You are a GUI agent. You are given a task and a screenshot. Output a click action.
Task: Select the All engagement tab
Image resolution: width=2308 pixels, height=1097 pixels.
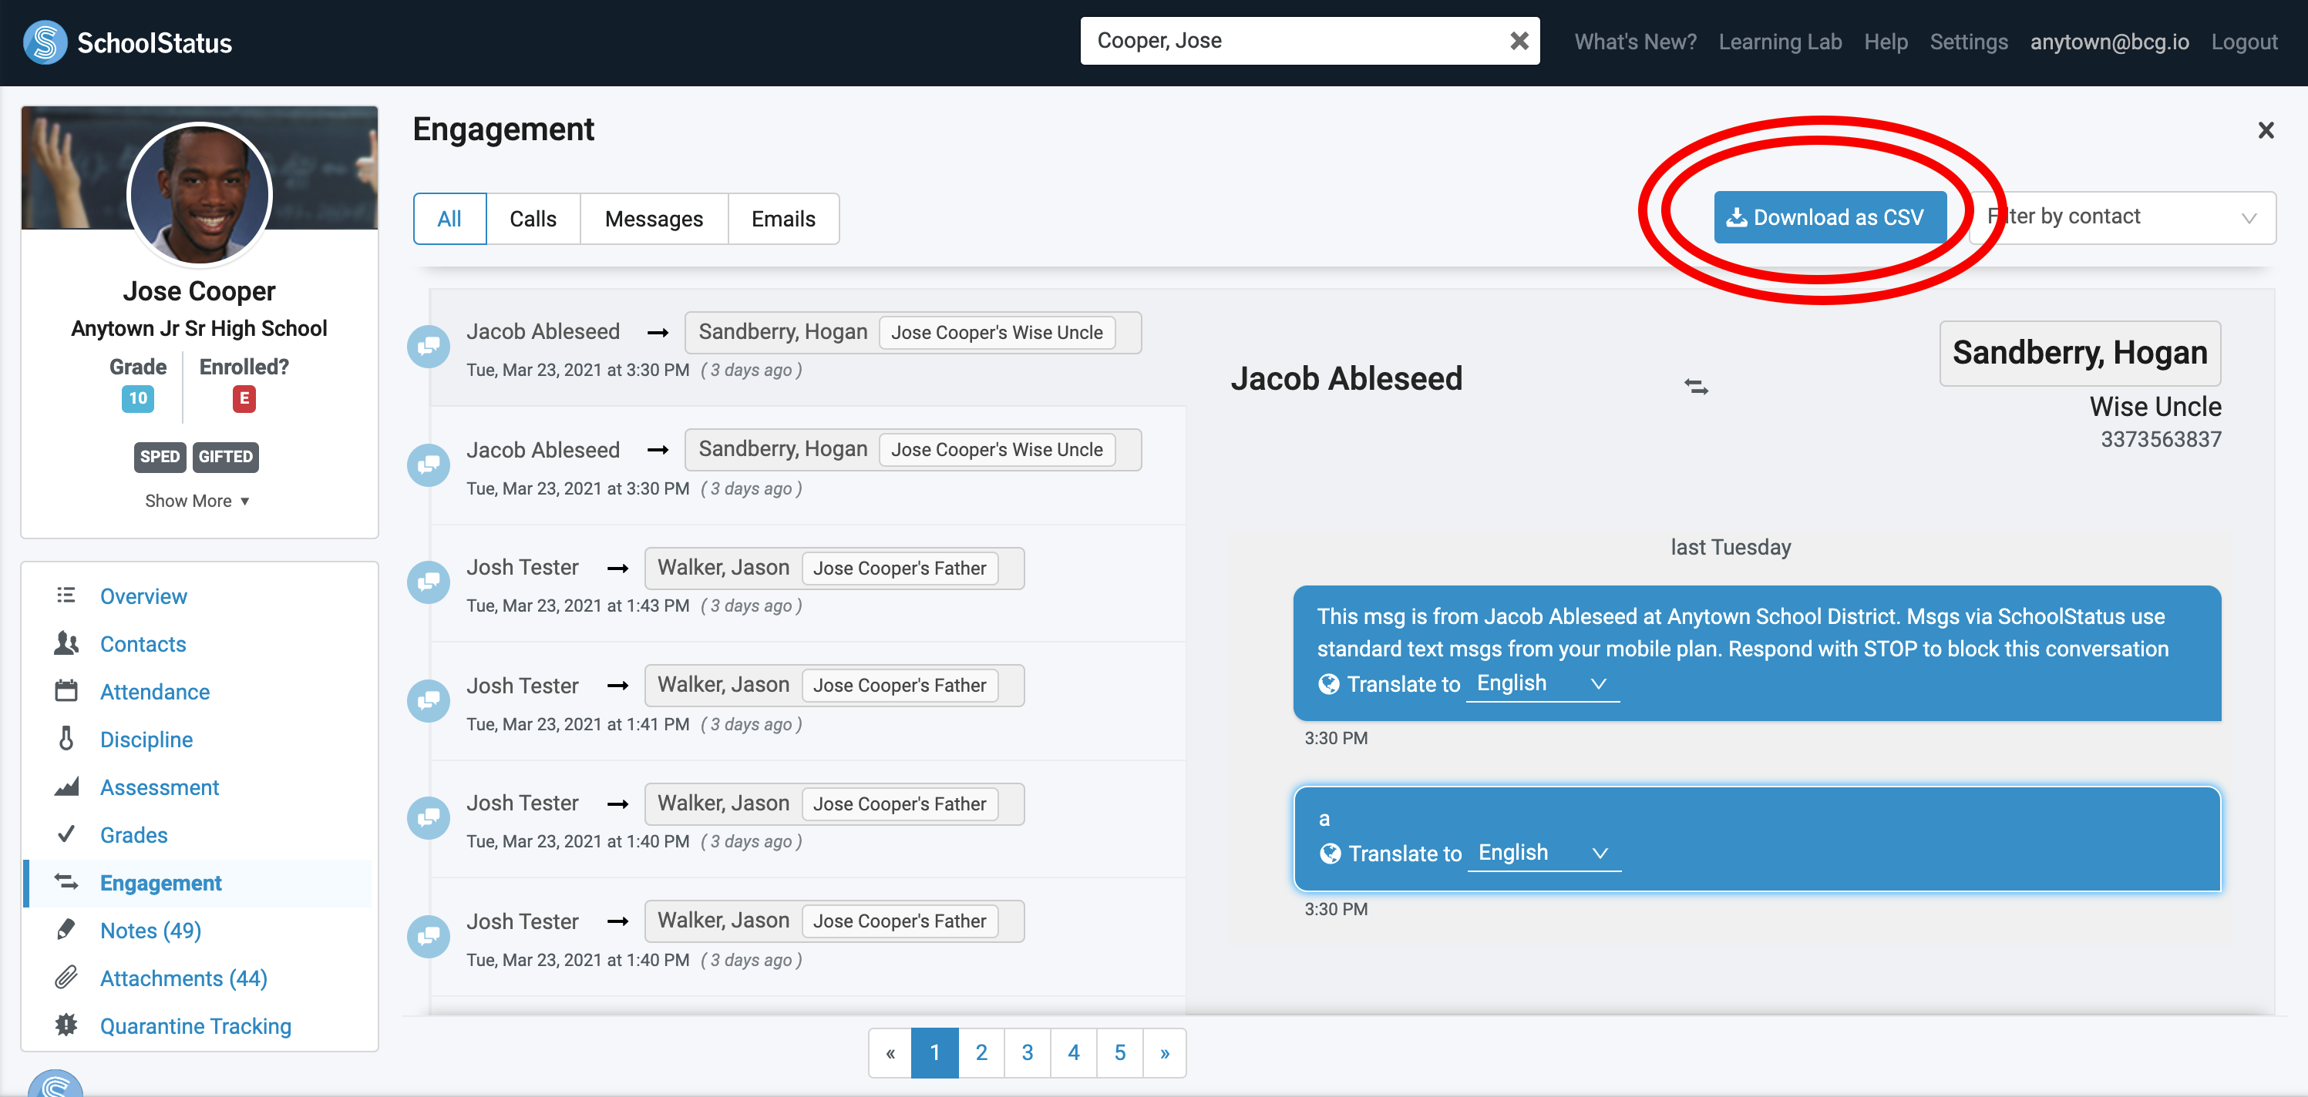[x=449, y=219]
